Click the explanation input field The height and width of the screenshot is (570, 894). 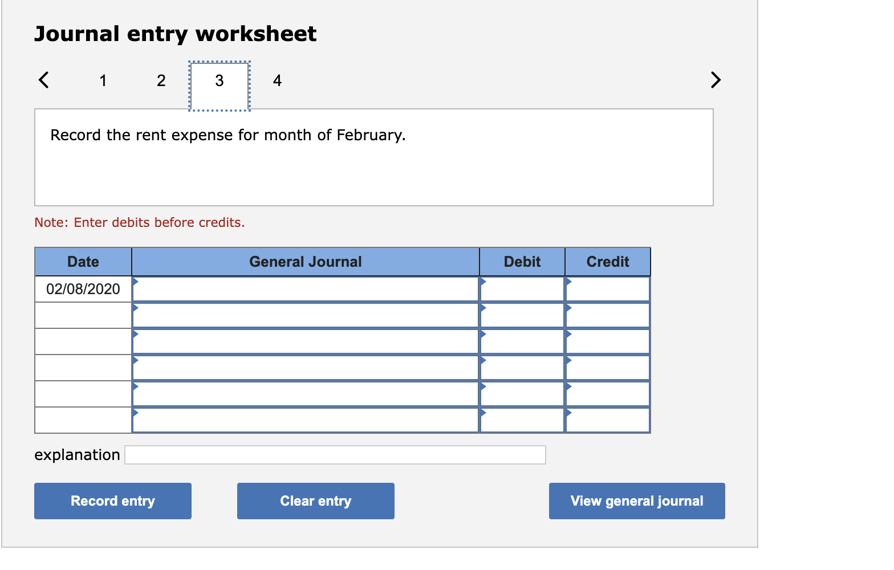coord(335,454)
